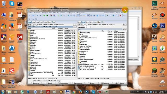This screenshot has width=167, height=94.
Task: Select the Програми tab in right panel
Action: [x=81, y=27]
